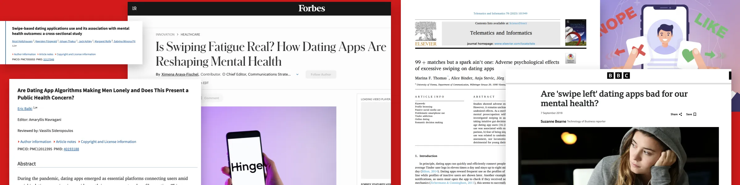Save the BBC article with bookmark icon
This screenshot has width=740, height=185.
(695, 114)
